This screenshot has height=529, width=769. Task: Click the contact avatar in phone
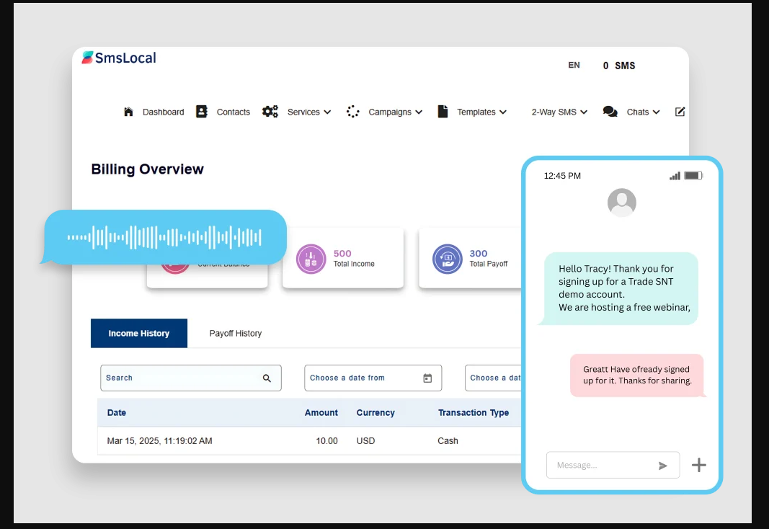click(622, 203)
